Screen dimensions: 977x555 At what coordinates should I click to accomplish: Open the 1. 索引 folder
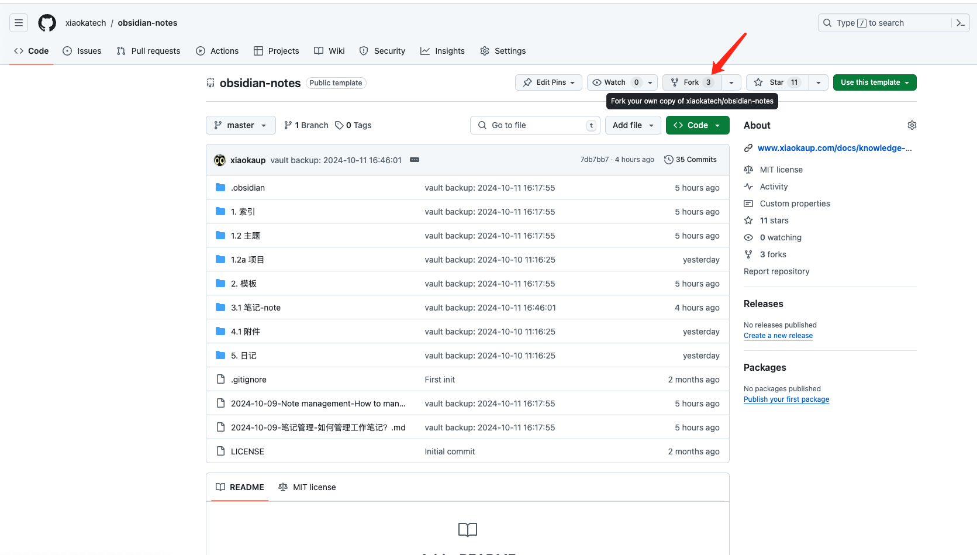[243, 212]
